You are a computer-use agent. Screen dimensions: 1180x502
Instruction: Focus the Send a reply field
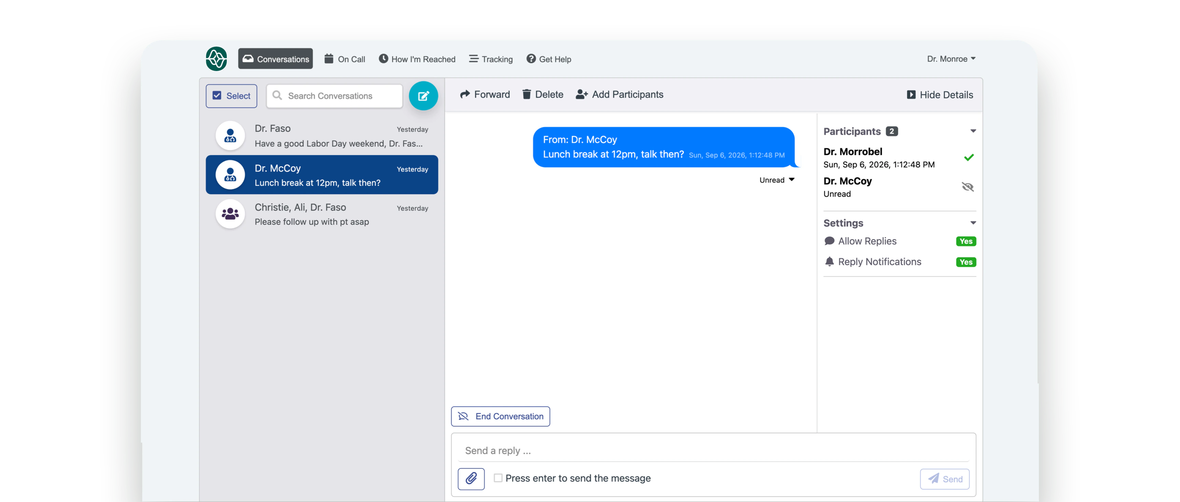(713, 450)
